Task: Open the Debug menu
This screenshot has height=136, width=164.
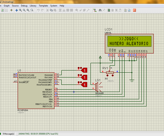Action: point(24,5)
